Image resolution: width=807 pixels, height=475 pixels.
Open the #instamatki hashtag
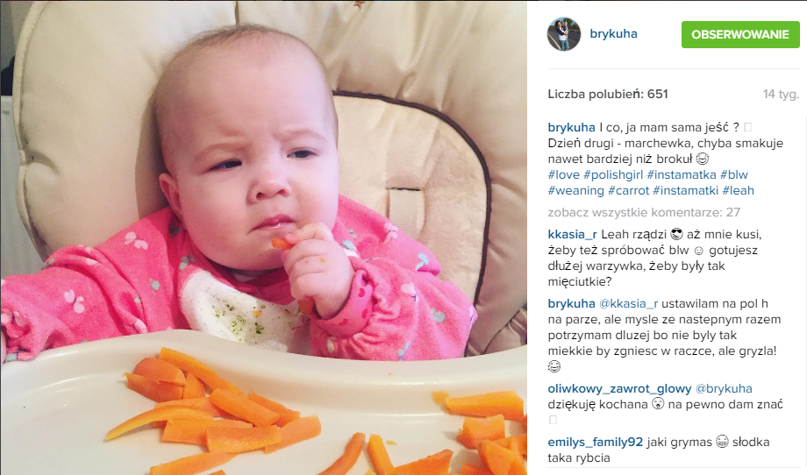point(686,191)
